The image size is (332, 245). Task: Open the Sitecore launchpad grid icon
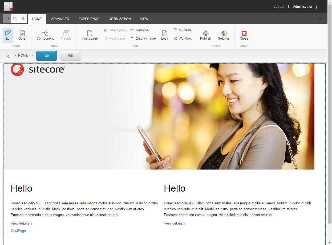click(x=8, y=7)
